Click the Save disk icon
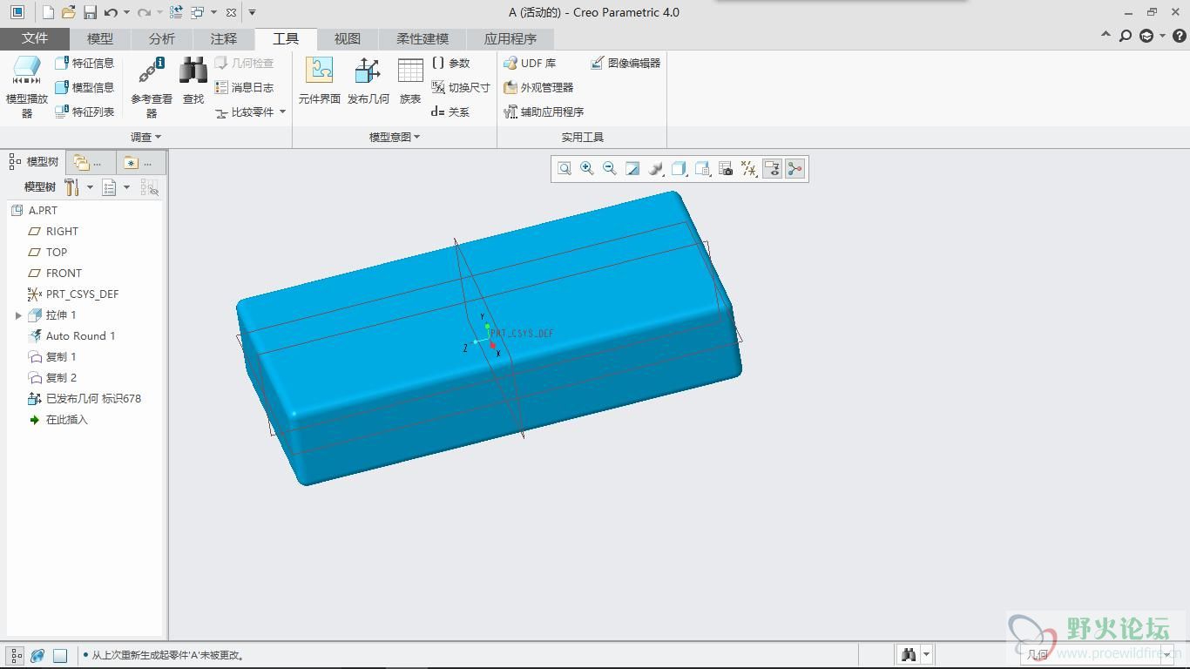The width and height of the screenshot is (1190, 669). tap(90, 12)
